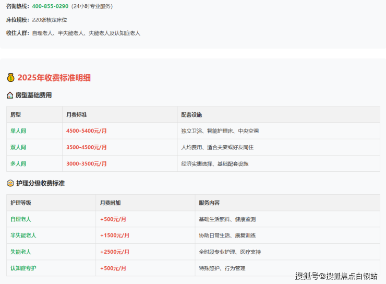This screenshot has width=386, height=284.
Task: Click the 护理等级 column header
Action: (x=21, y=203)
